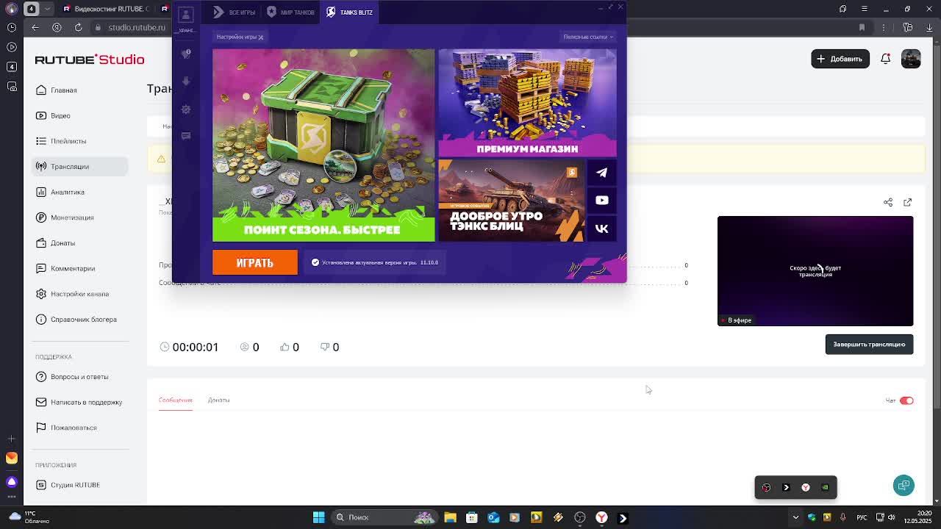Click the volume speaker tray icon

[x=892, y=517]
